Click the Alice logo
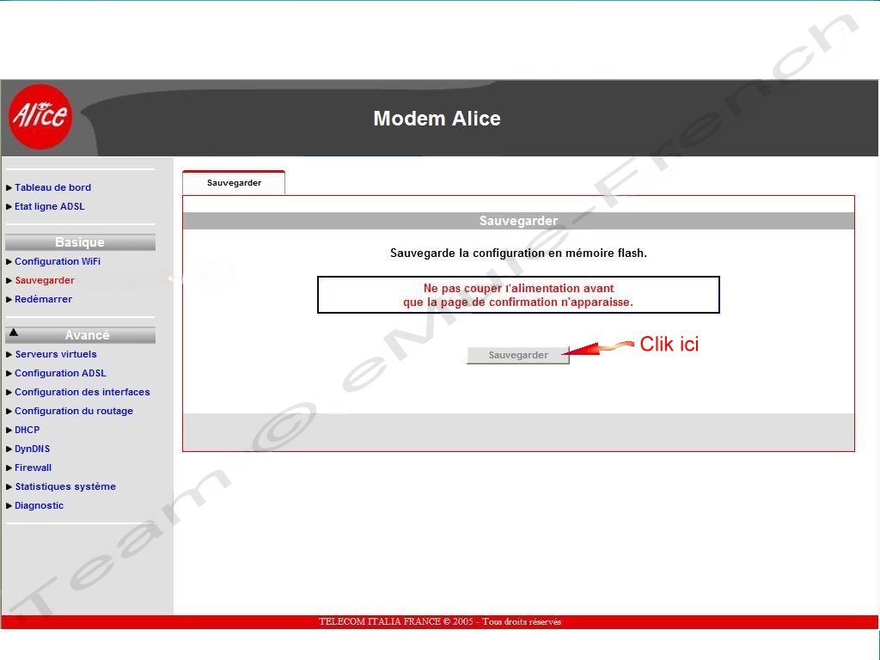This screenshot has width=880, height=660. click(40, 117)
